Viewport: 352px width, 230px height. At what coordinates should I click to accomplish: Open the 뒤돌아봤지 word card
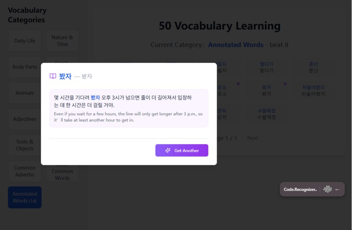pos(313,90)
